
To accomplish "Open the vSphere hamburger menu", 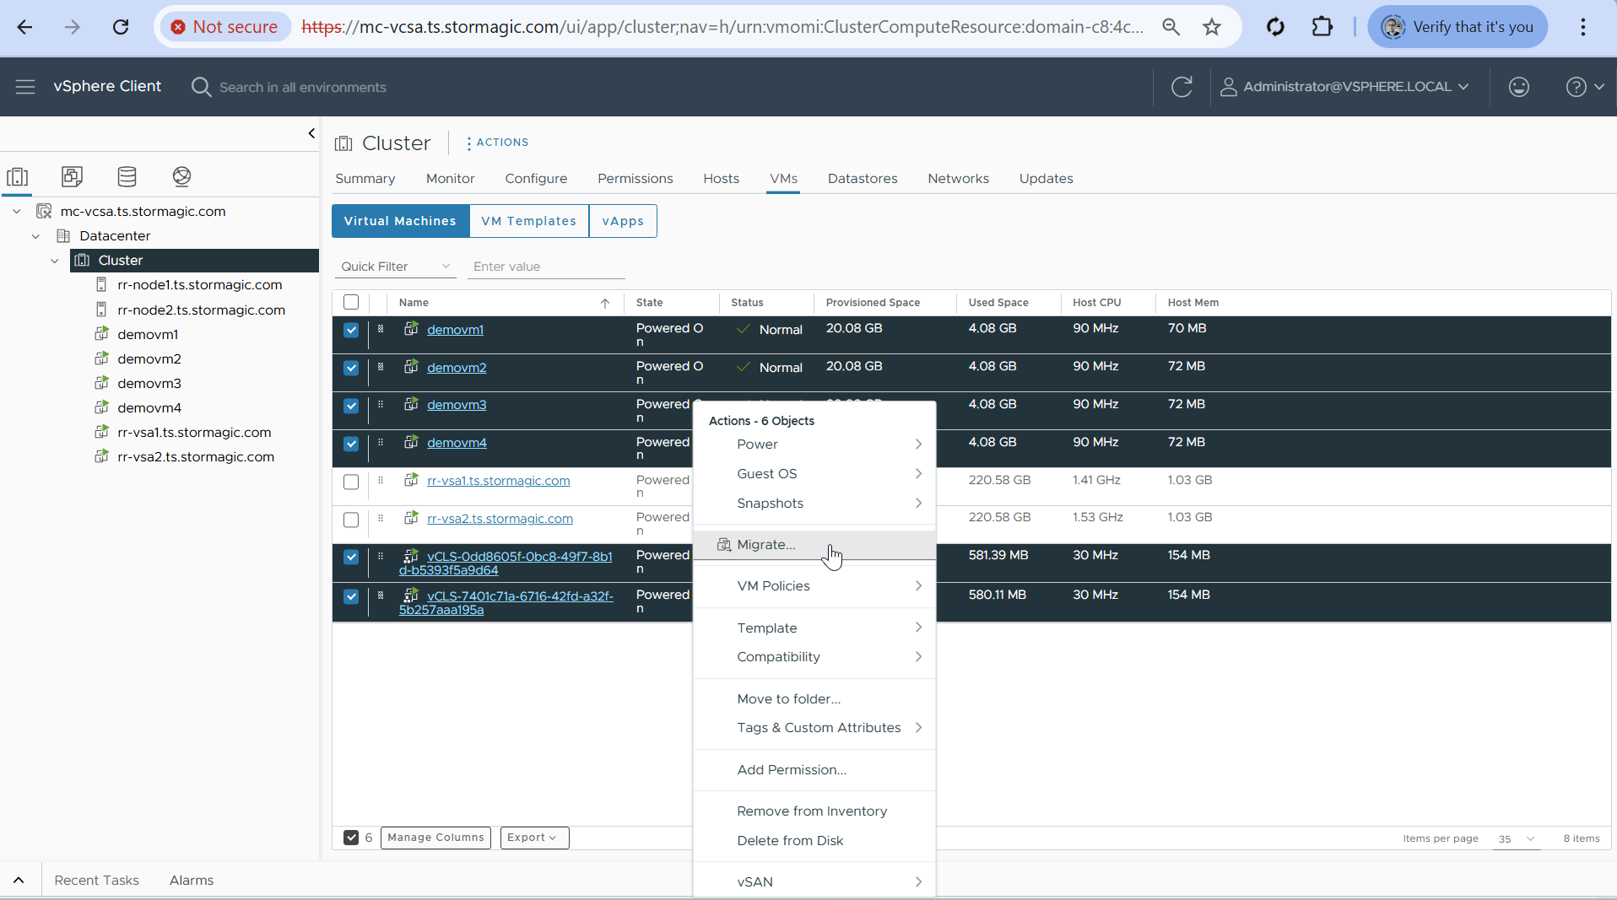I will click(x=25, y=87).
